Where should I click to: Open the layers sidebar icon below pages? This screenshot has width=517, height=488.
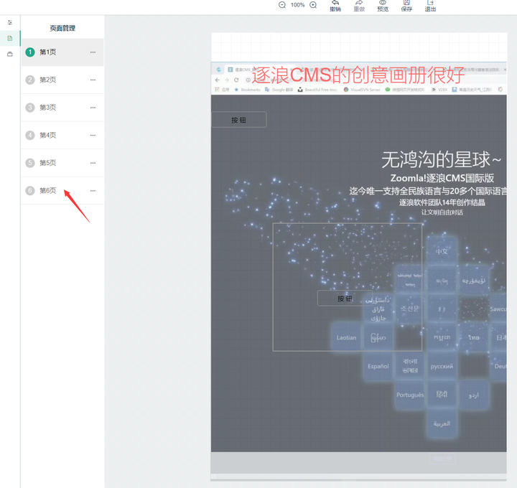(10, 54)
